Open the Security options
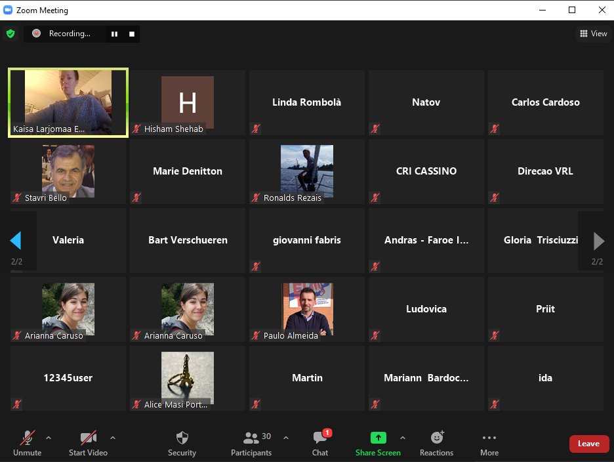Screen dimensions: 614x462 pyautogui.click(x=182, y=443)
